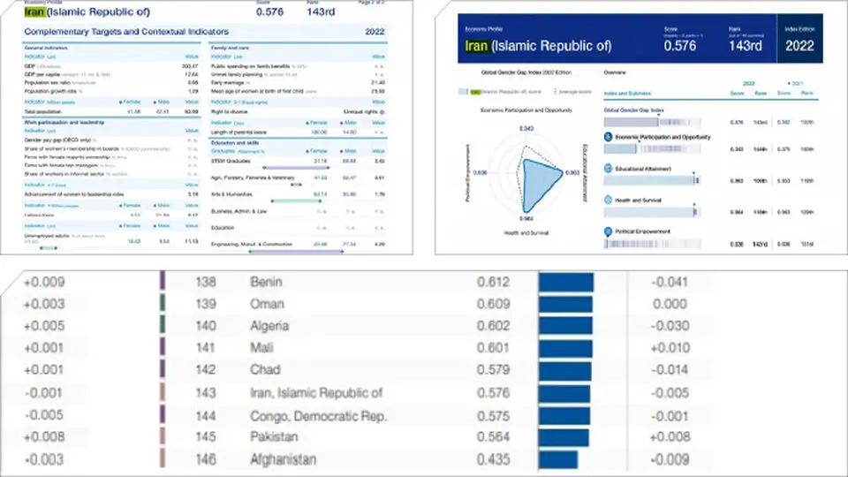Click the STEM Graduates range bar
848x477 pixels.
[x=296, y=168]
